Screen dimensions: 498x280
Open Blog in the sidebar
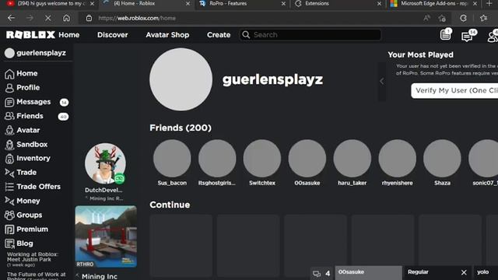coord(19,243)
